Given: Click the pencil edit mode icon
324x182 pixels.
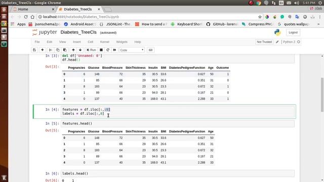Looking at the screenshot, I should pyautogui.click(x=277, y=42).
